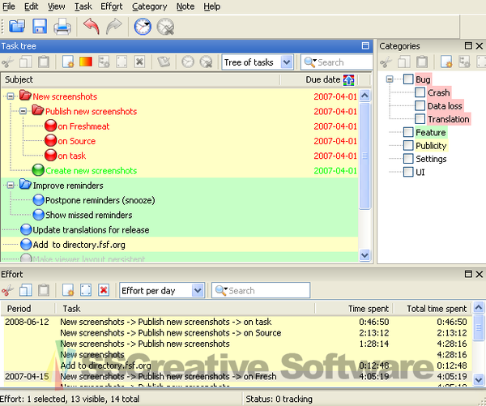Open search options in Effort search
Screen dimensions: 486x406
pyautogui.click(x=221, y=291)
